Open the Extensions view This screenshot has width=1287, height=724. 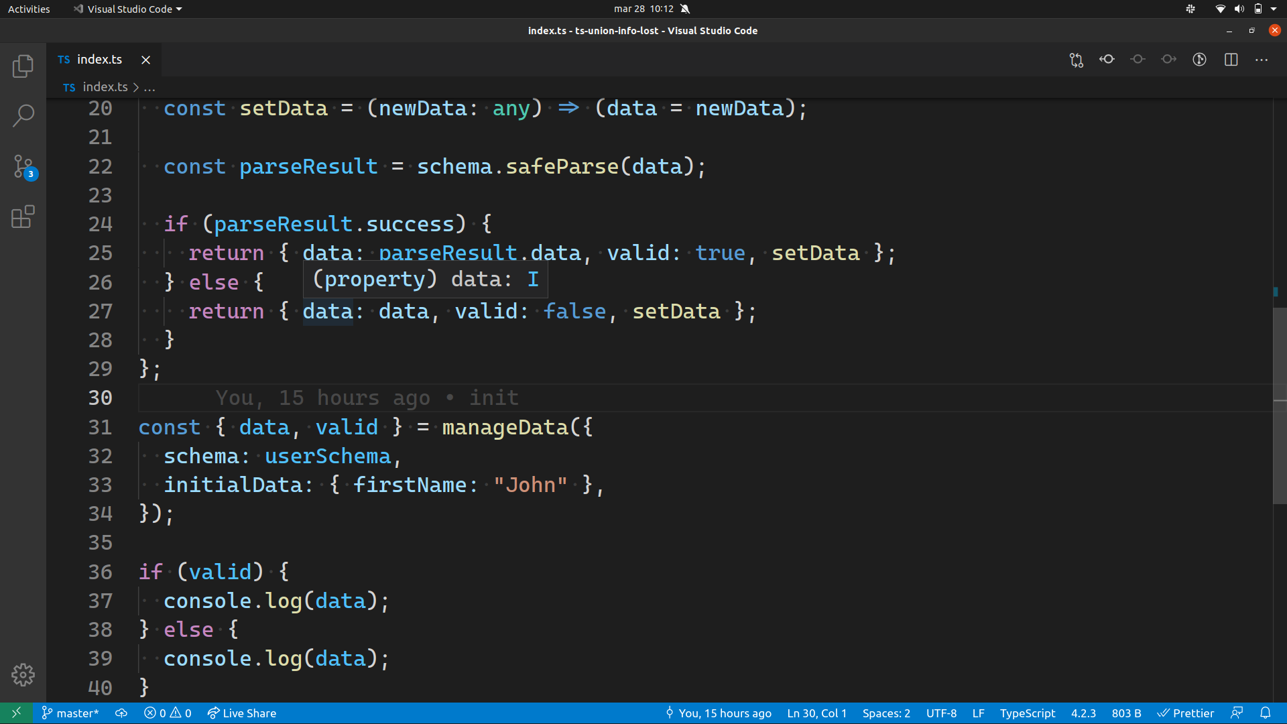point(23,217)
